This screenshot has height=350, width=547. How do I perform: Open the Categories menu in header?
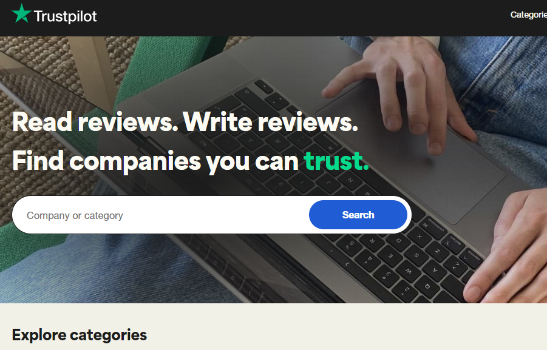point(529,15)
